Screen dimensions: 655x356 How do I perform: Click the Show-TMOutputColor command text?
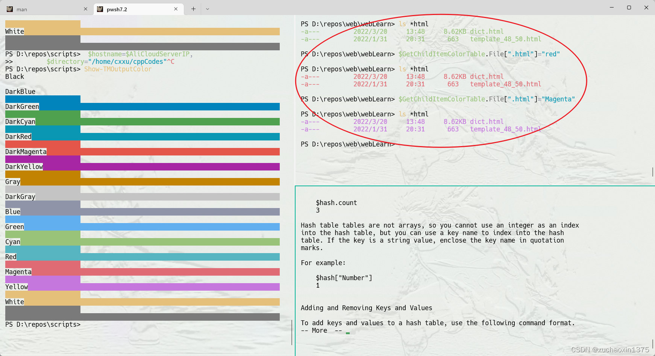click(118, 69)
